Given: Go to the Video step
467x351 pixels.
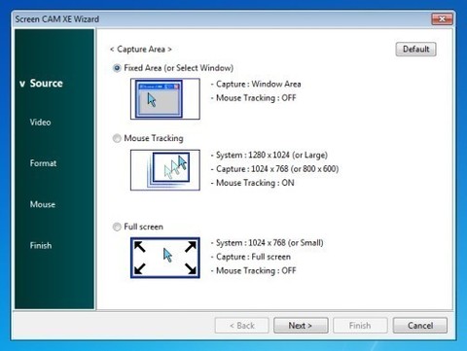Looking at the screenshot, I should pos(40,123).
